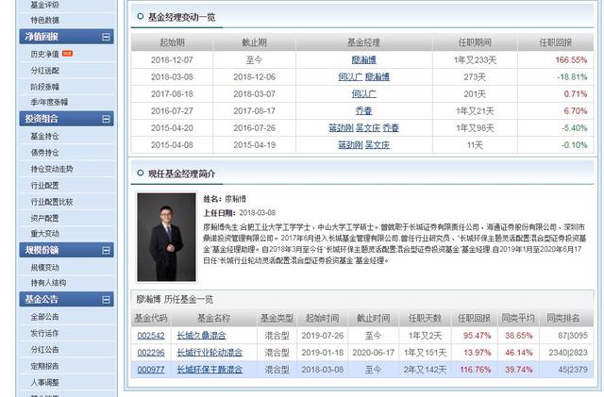Open fund manager 乔春 profile link
Screen dimensions: 604x397
(x=363, y=111)
